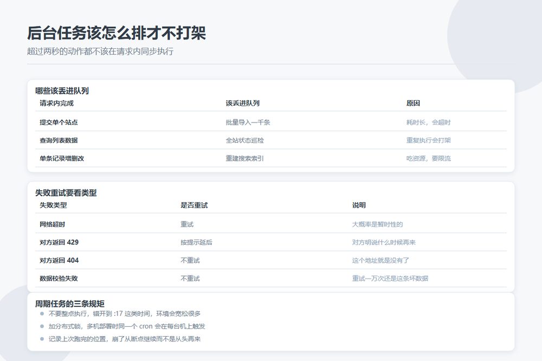The image size is (542, 361).
Task: Click the cell 对方明说什么时候再来
Action: tap(384, 242)
